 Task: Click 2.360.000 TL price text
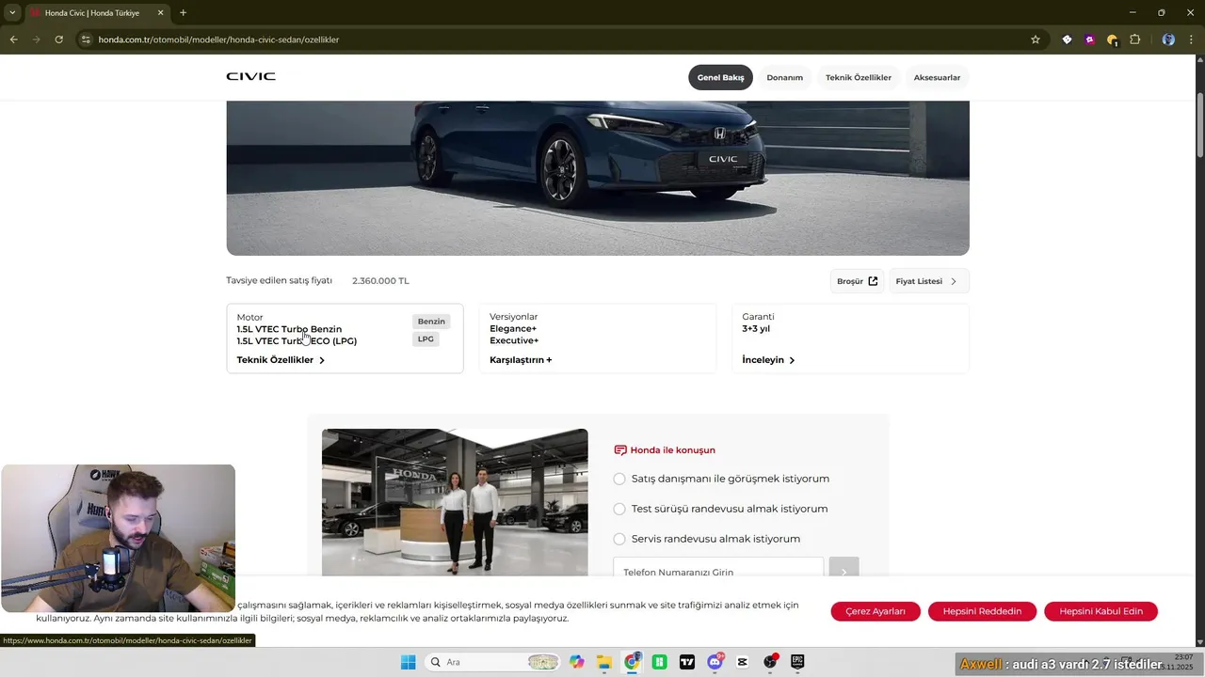tap(380, 281)
